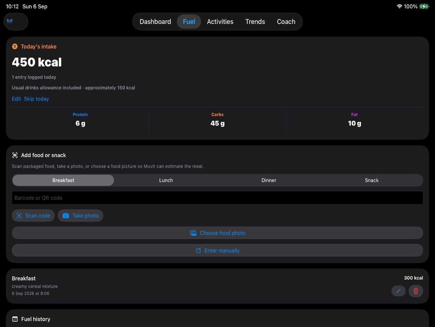Open the Dashboard tab

coord(155,22)
